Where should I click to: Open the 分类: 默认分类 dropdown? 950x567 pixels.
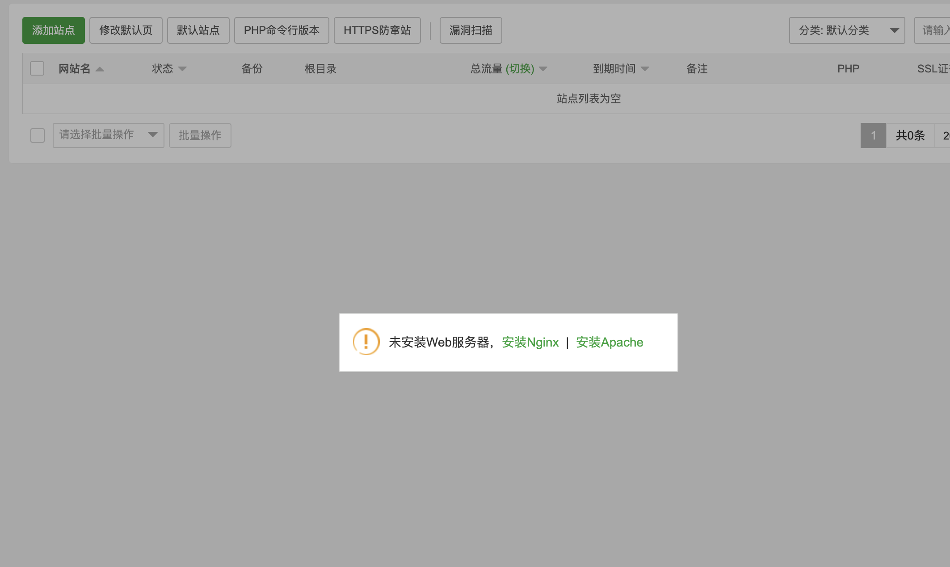[847, 30]
